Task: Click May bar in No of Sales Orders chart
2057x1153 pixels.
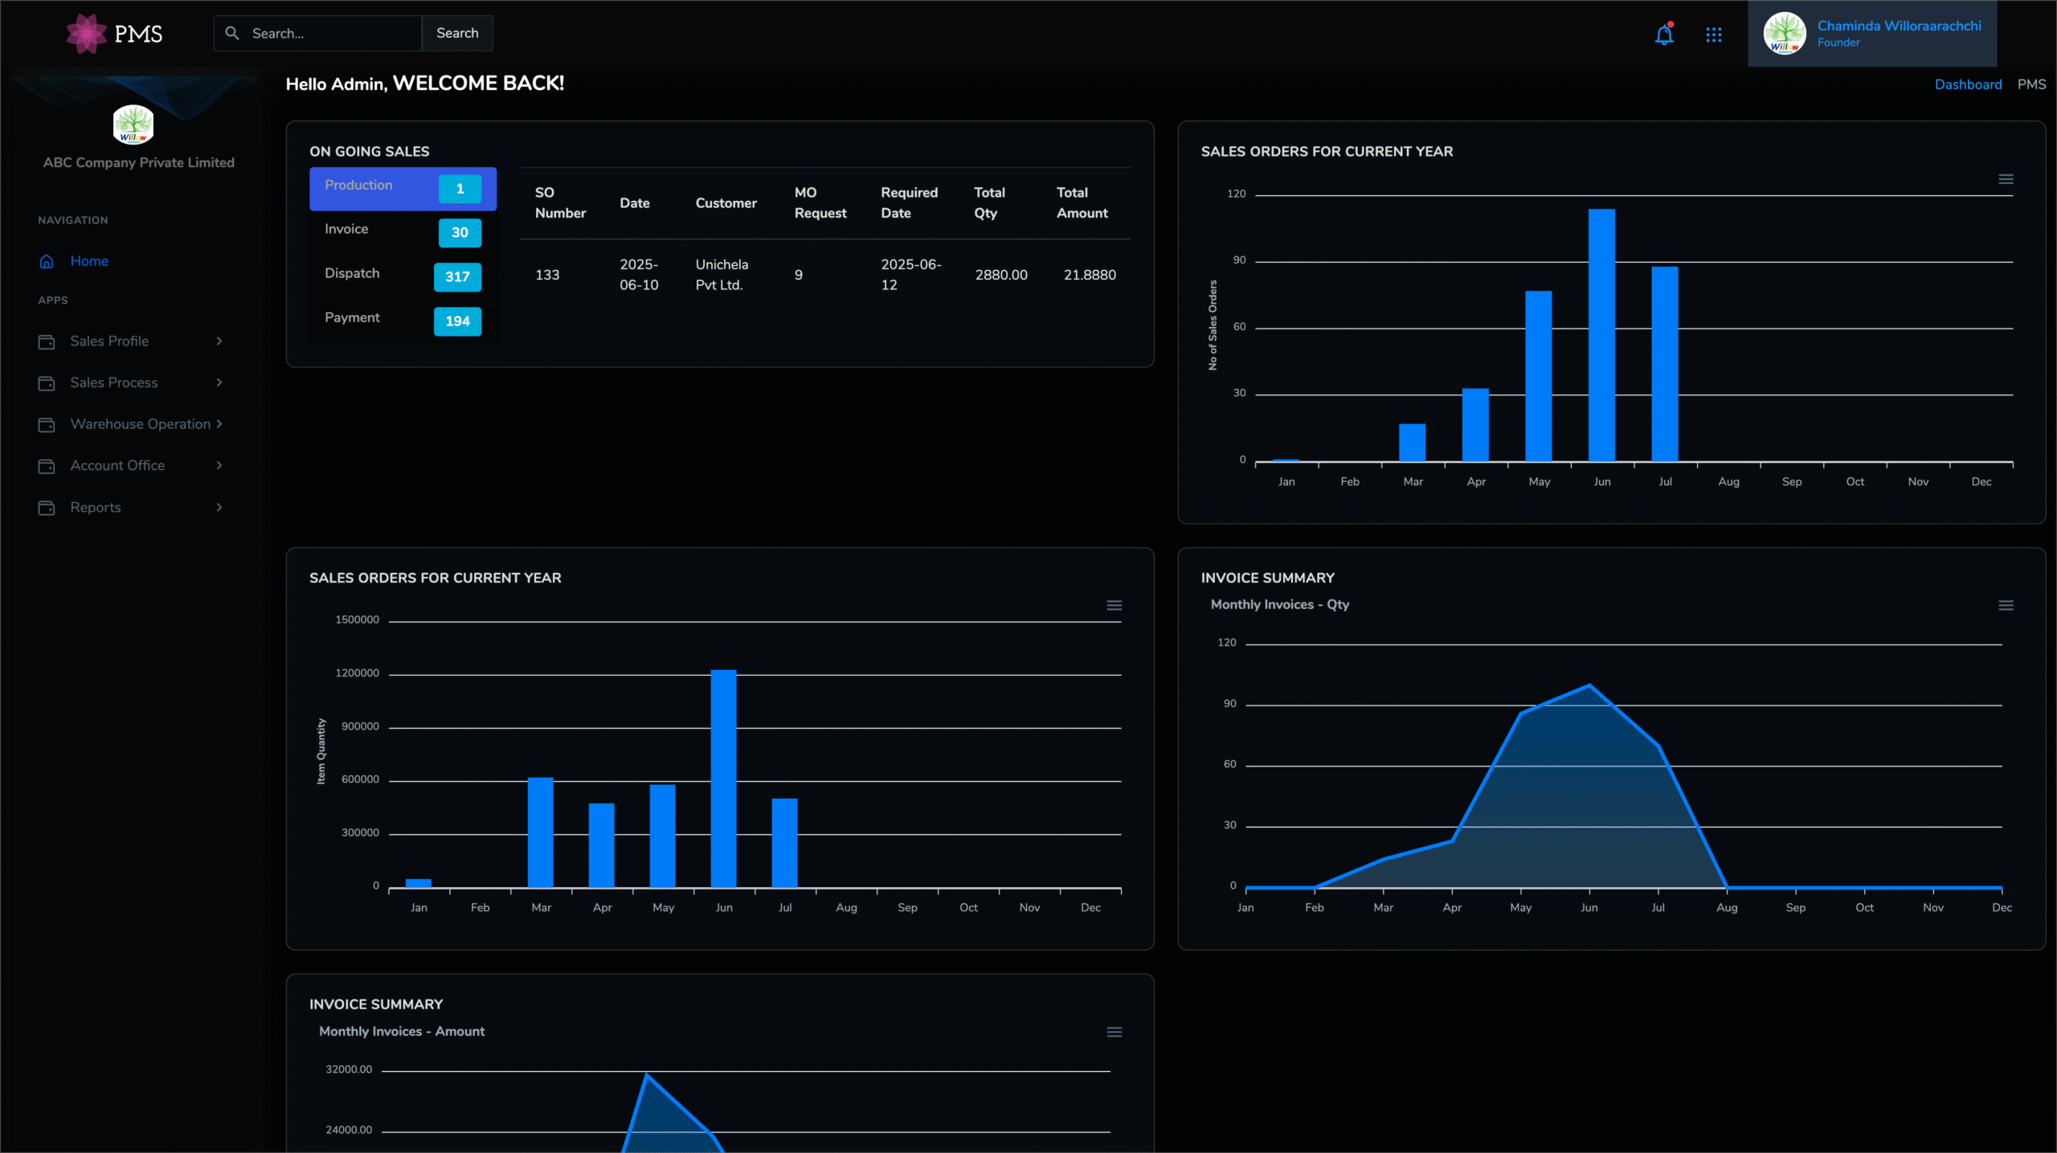Action: 1539,376
